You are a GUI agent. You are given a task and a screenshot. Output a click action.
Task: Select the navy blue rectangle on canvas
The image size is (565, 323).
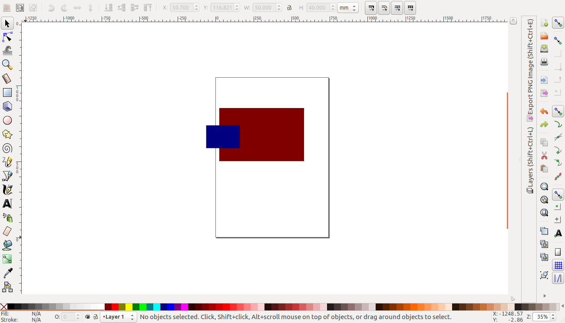coord(223,137)
